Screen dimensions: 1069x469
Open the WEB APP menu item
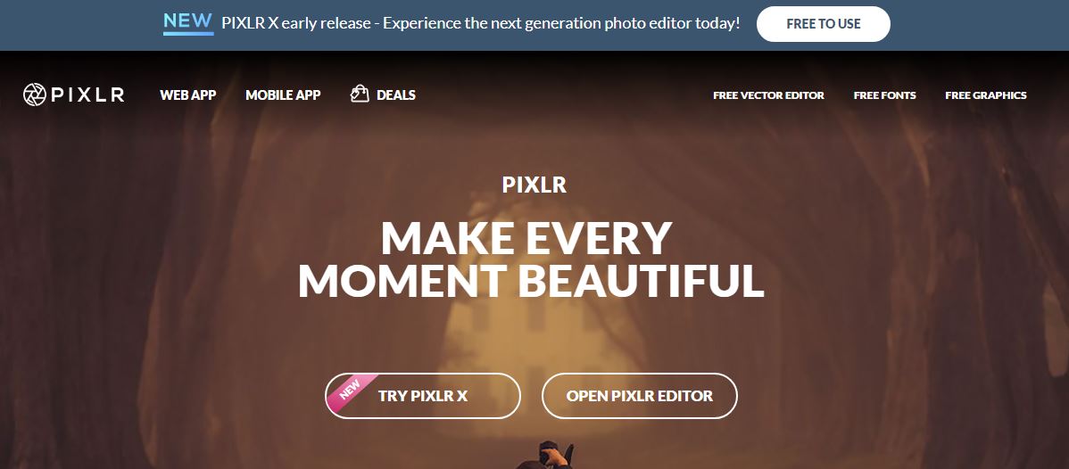coord(187,95)
